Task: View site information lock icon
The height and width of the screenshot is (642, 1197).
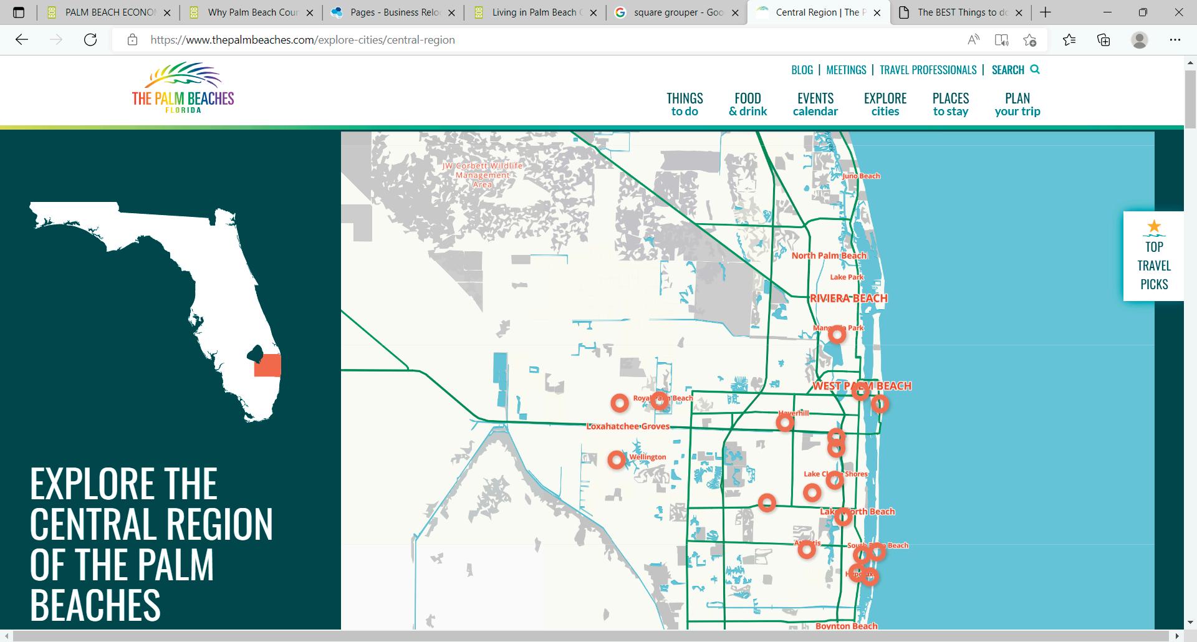Action: tap(132, 40)
